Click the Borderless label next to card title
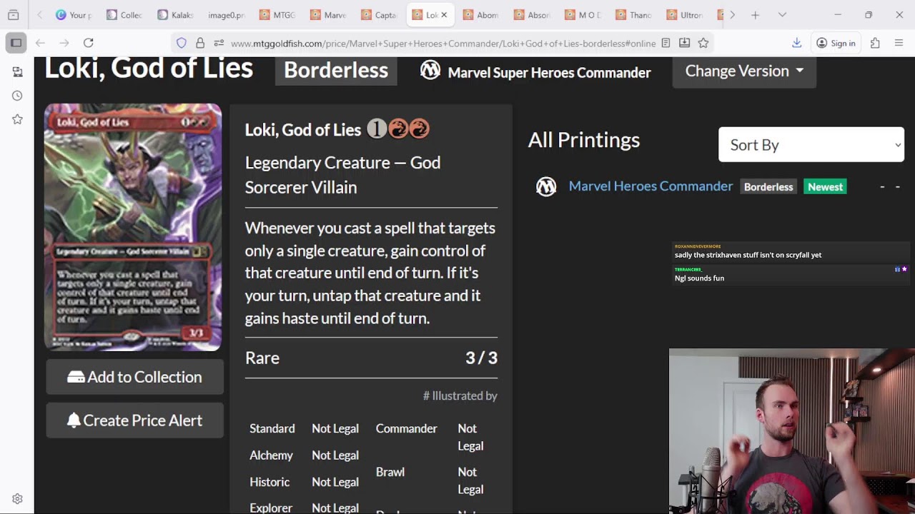Image resolution: width=915 pixels, height=514 pixels. [x=336, y=70]
